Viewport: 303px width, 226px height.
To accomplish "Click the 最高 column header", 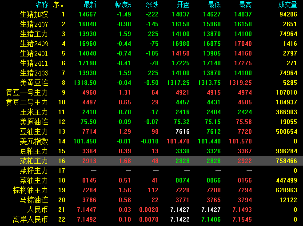I will point(245,4).
